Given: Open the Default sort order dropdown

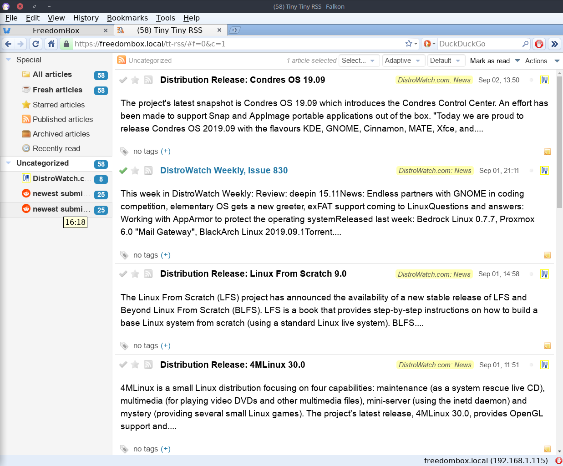Looking at the screenshot, I should click(446, 61).
